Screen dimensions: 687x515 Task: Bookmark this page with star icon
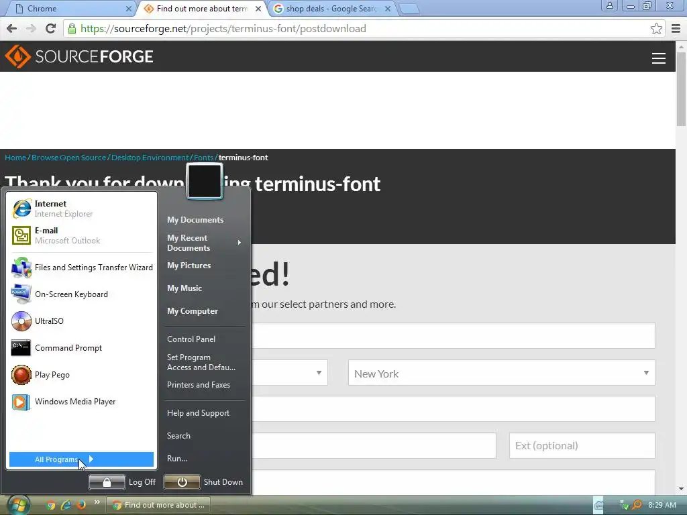[x=656, y=29]
